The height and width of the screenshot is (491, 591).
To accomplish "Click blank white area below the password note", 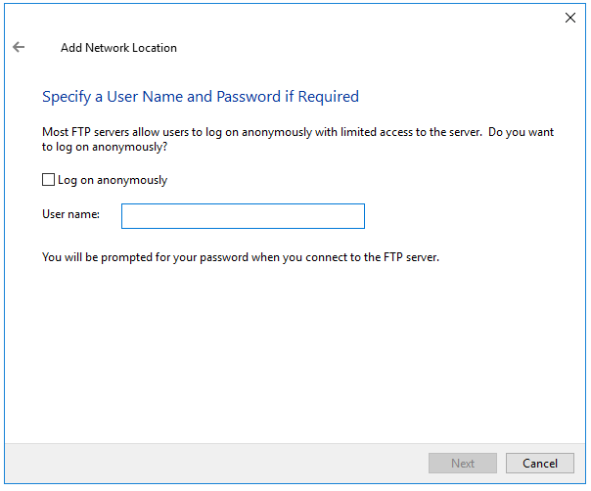I will 294,352.
